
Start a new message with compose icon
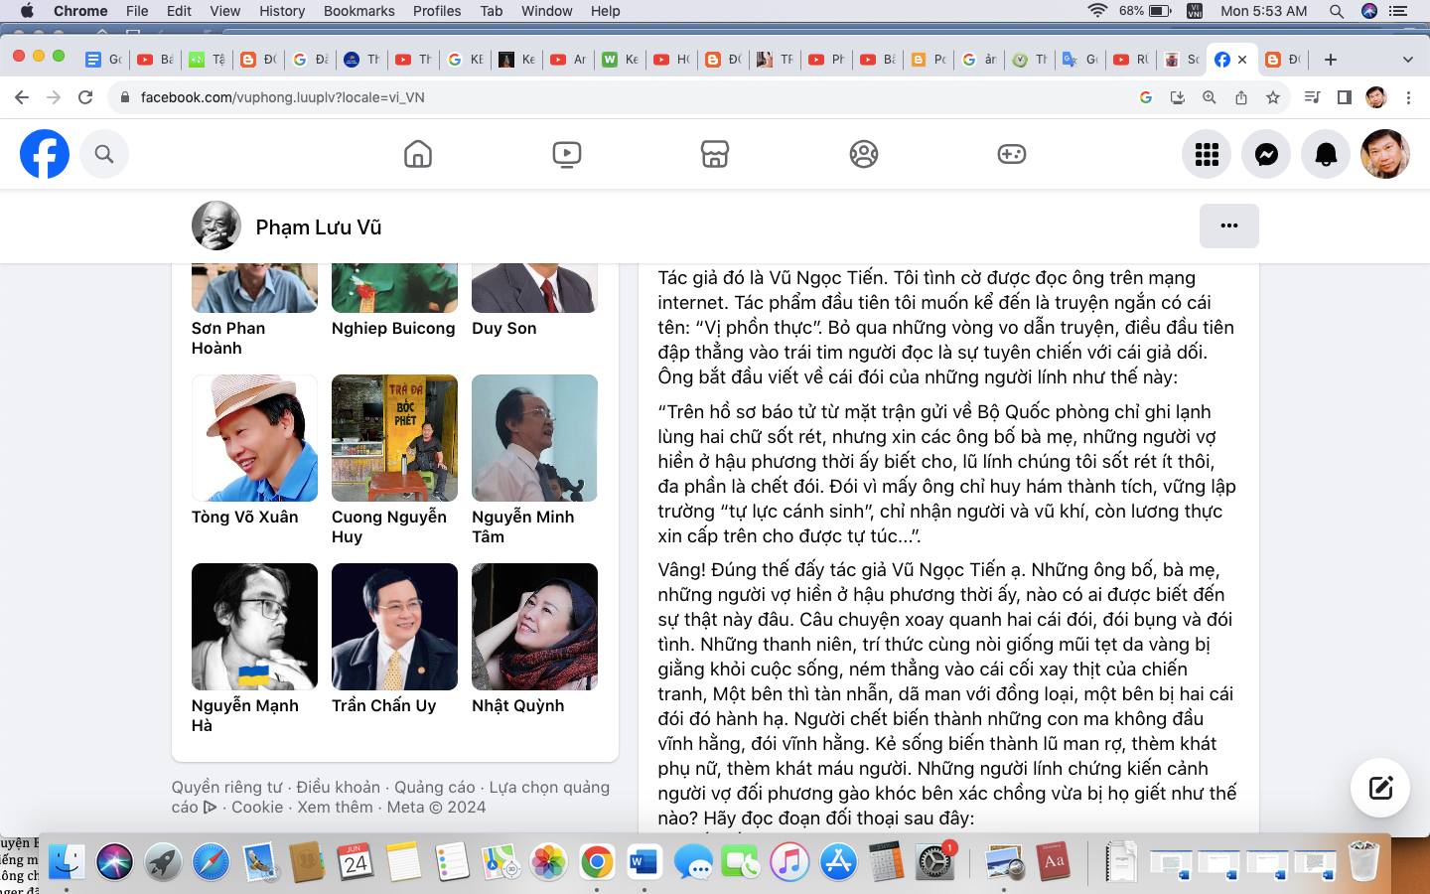[x=1380, y=788]
